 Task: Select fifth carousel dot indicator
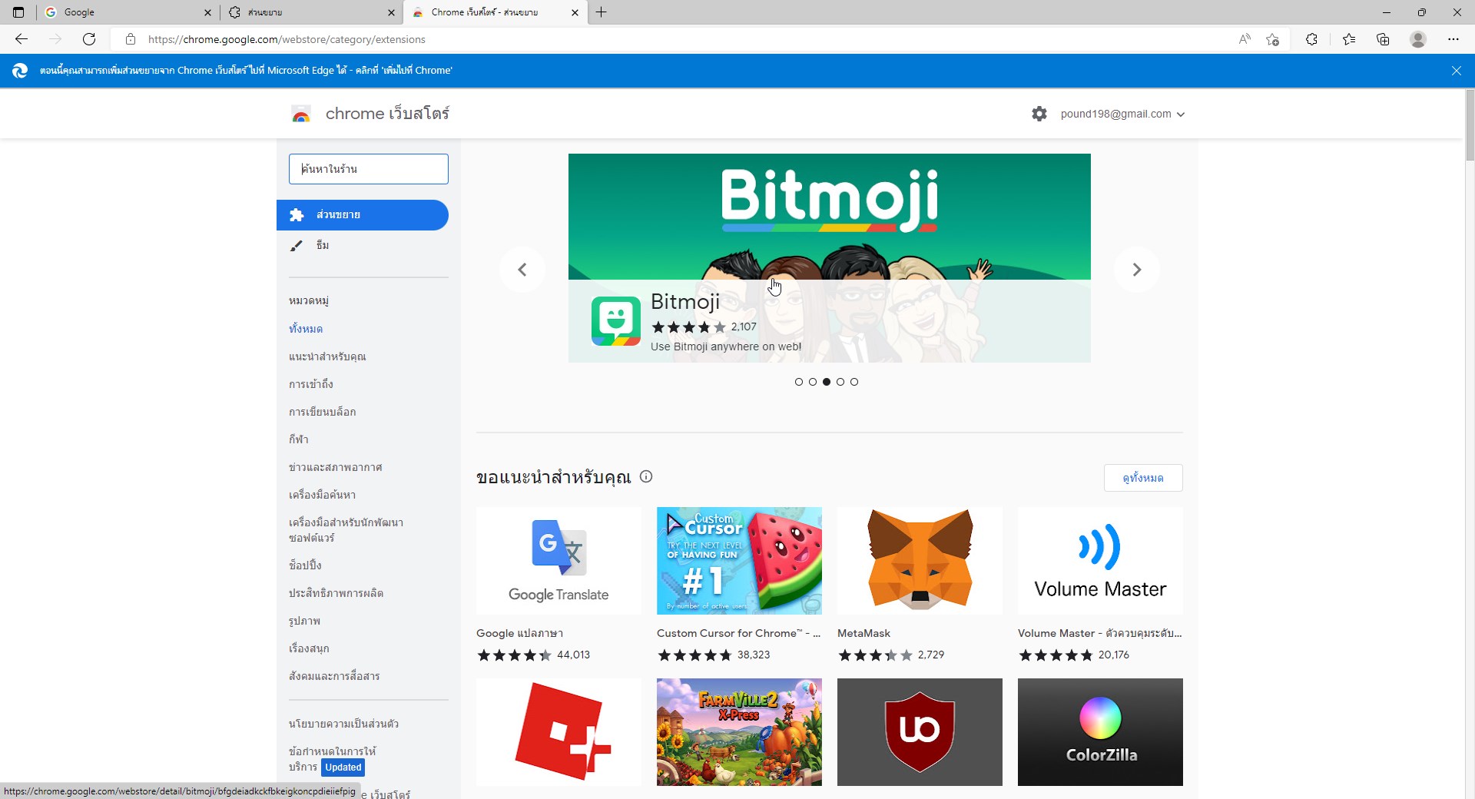click(x=854, y=382)
